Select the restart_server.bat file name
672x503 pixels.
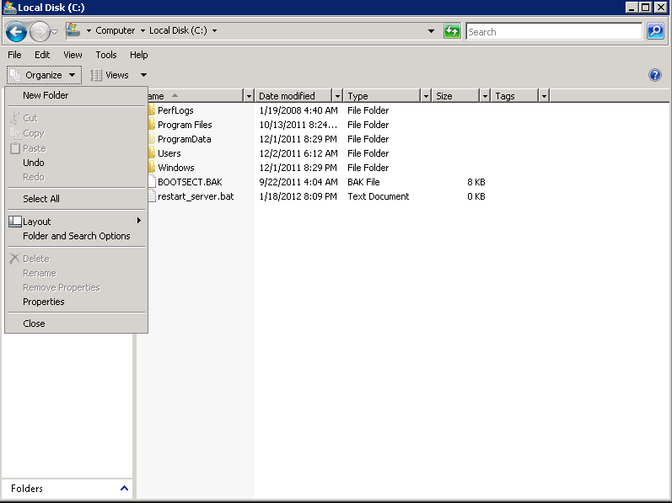[196, 196]
